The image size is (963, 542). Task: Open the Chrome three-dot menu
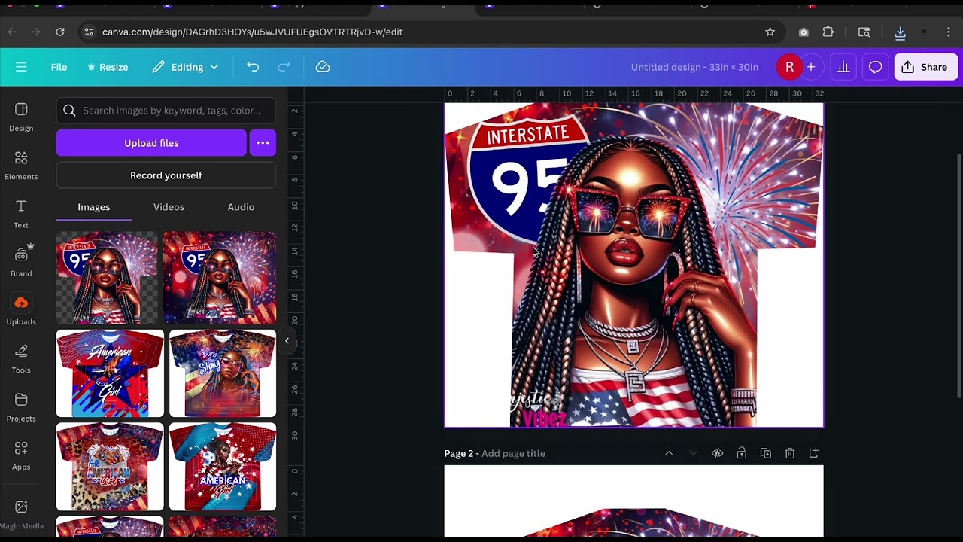point(949,32)
